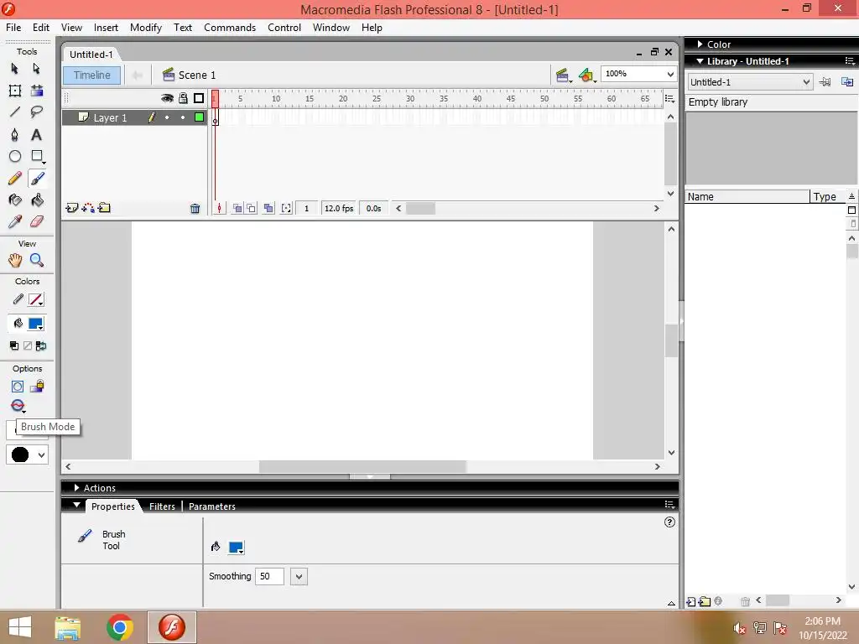Collapse the Properties panel triangle

click(76, 505)
